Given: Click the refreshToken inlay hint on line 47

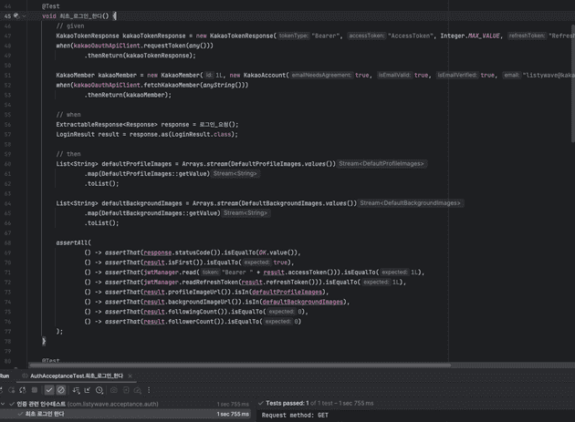Looking at the screenshot, I should tap(527, 36).
